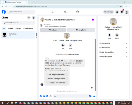Open a new browser tab
This screenshot has width=132, height=105.
[x=30, y=2]
